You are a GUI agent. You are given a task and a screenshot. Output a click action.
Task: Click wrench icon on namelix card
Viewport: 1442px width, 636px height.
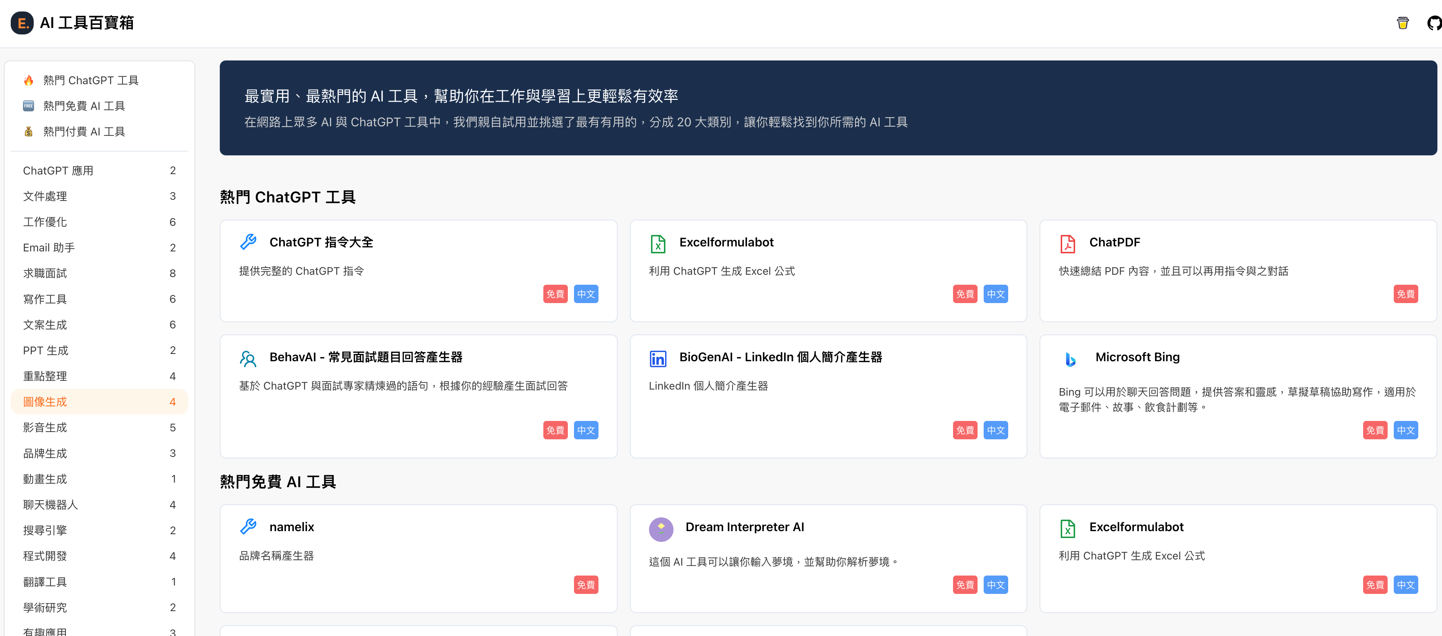[x=248, y=526]
